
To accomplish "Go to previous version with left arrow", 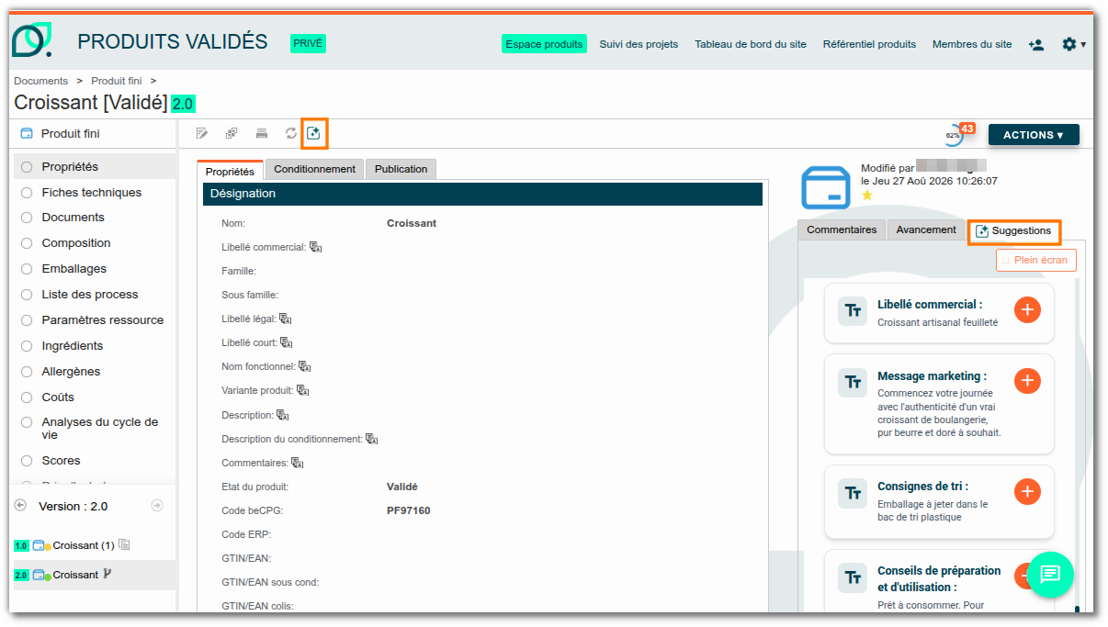I will tap(20, 506).
